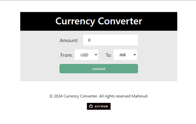196x124 pixels.
Task: Click the name Mahmud in the footer
Action: click(140, 96)
